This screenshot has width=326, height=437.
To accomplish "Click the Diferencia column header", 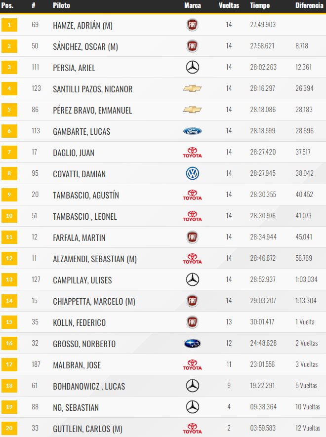I will coord(309,5).
